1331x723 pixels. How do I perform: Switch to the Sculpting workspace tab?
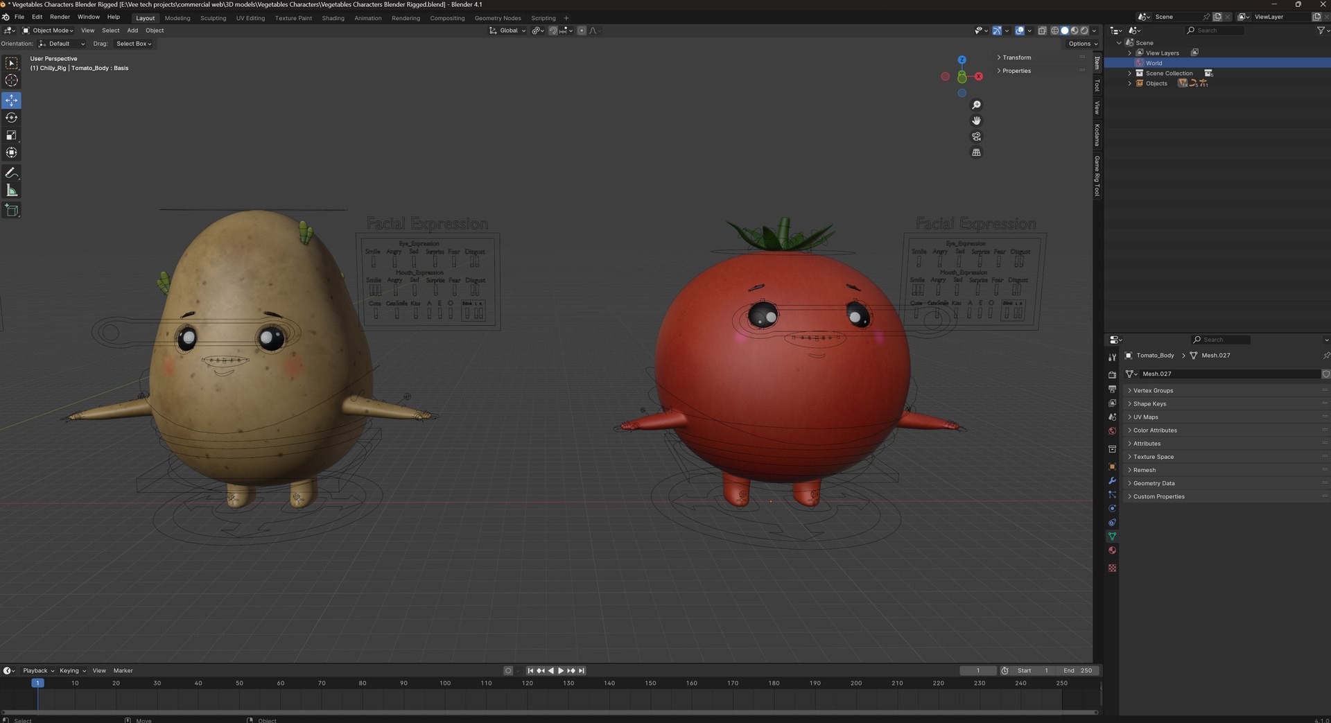[213, 18]
